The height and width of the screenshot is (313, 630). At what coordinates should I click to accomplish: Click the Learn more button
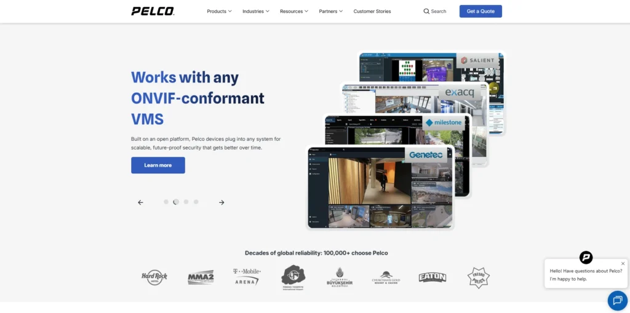click(x=158, y=165)
